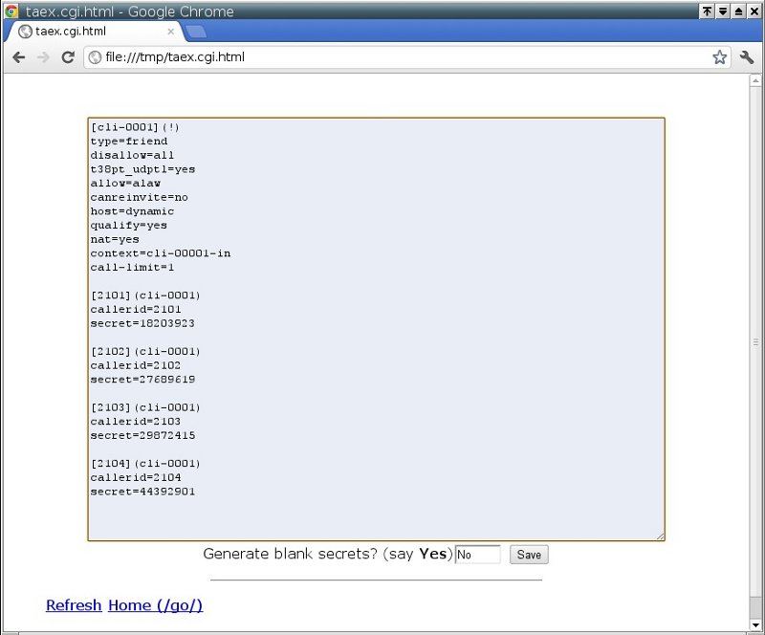Bookmark this page with the star icon

[719, 57]
